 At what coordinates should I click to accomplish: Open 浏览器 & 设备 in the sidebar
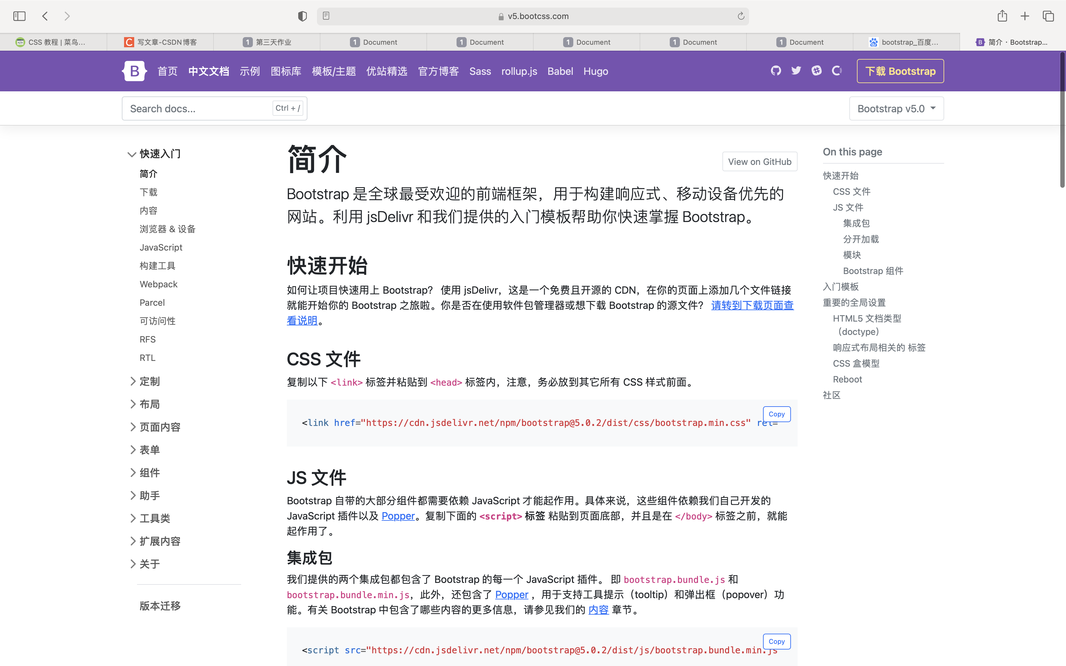[168, 229]
